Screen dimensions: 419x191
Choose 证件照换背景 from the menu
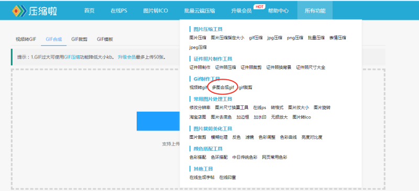pos(279,67)
